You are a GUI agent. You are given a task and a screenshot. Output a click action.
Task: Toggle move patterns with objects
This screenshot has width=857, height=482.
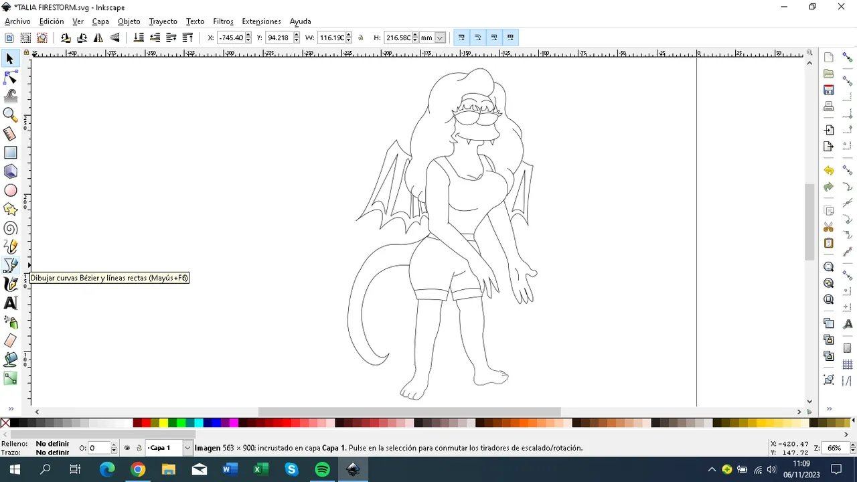pos(510,37)
